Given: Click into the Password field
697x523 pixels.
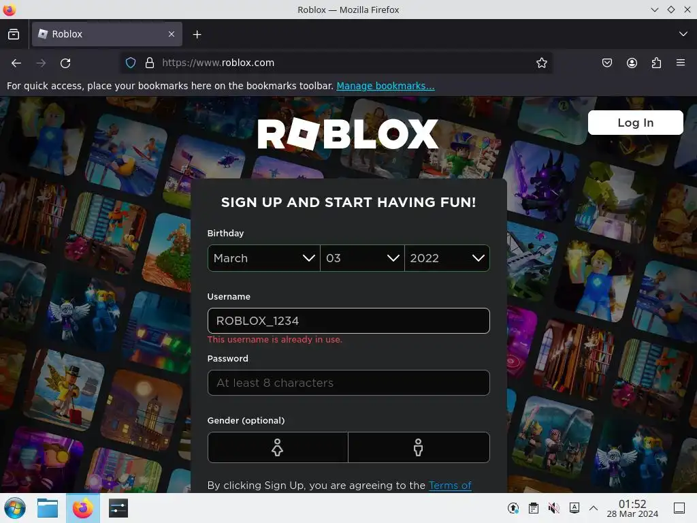Looking at the screenshot, I should (x=348, y=383).
